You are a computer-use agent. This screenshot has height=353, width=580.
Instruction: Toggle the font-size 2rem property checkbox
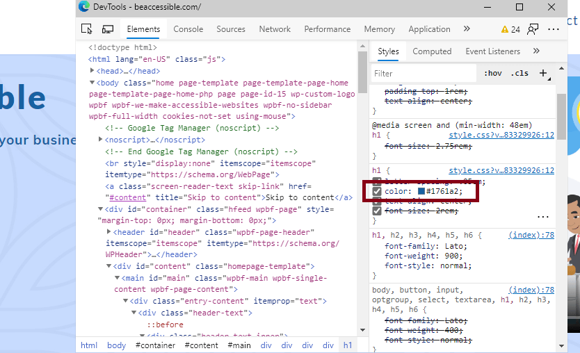376,211
